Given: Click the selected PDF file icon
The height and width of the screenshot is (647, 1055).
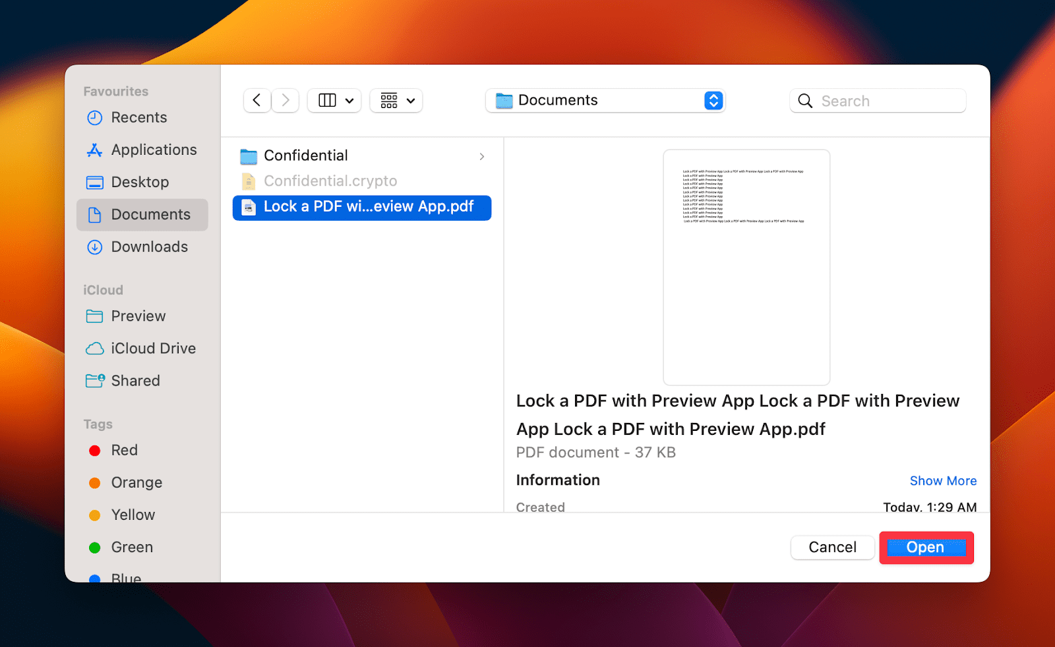Looking at the screenshot, I should [x=249, y=208].
